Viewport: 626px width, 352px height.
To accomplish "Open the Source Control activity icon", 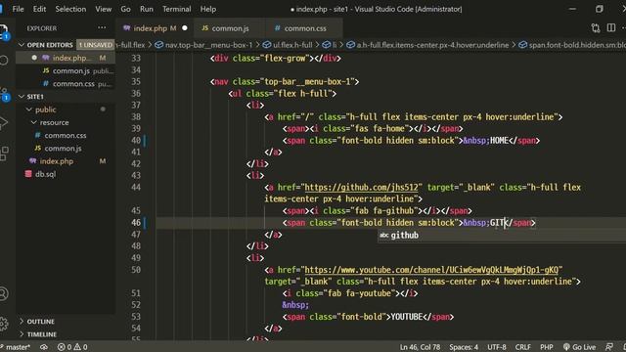I will (4, 94).
